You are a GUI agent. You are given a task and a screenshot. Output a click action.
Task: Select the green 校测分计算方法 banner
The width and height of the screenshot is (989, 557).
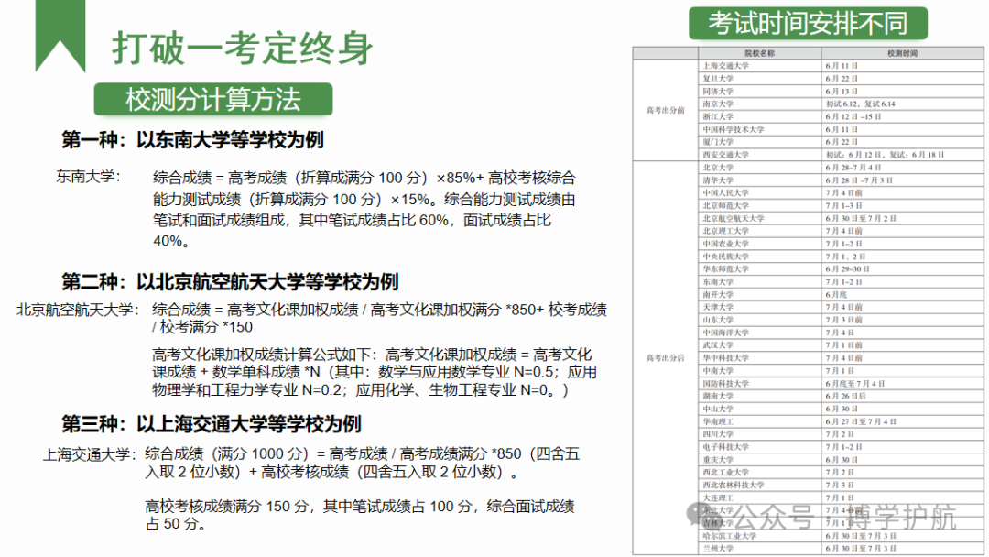(x=213, y=100)
